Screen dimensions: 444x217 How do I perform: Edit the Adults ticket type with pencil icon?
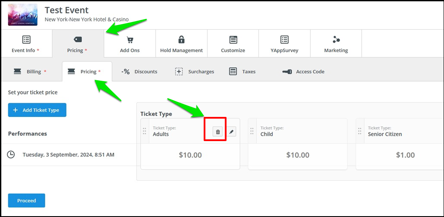coord(231,132)
